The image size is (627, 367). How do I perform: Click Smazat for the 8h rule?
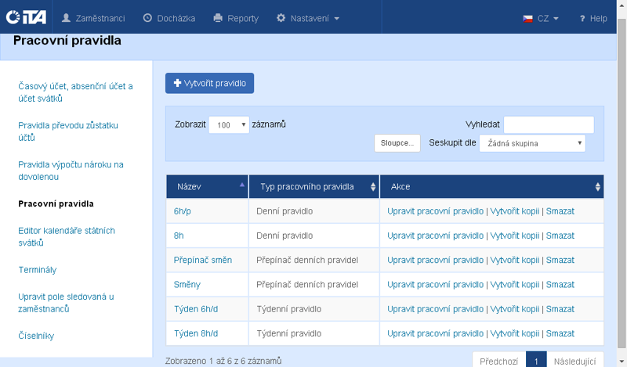tap(560, 236)
